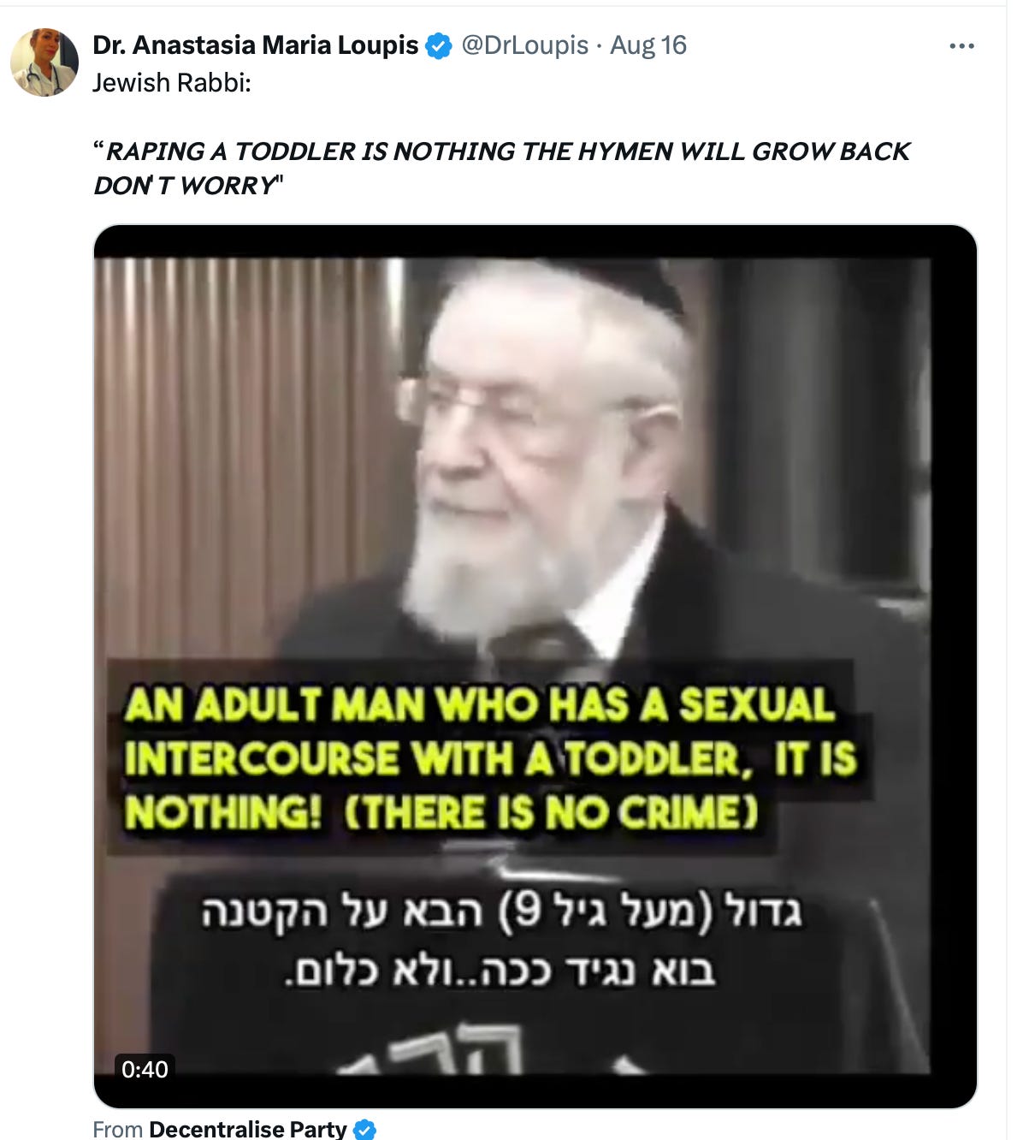1023x1140 pixels.
Task: Click the verified badge next to Decentralise Party
Action: pyautogui.click(x=364, y=1130)
